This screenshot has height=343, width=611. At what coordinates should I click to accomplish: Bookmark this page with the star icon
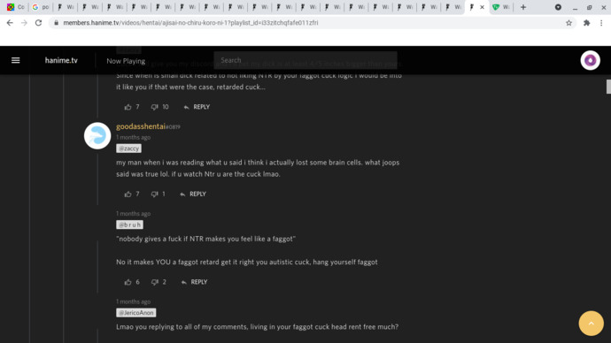[568, 23]
